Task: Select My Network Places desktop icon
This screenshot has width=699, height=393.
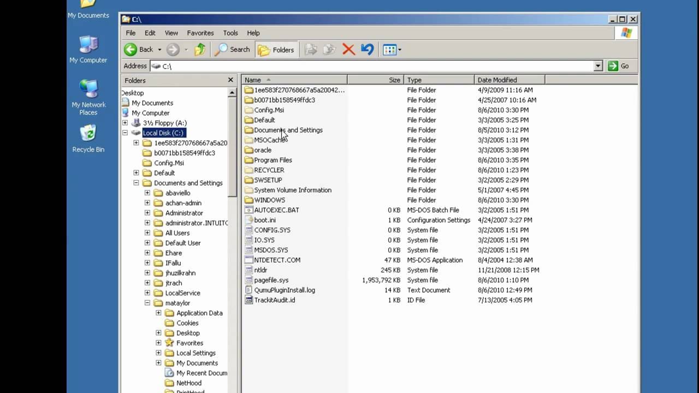Action: (x=88, y=97)
